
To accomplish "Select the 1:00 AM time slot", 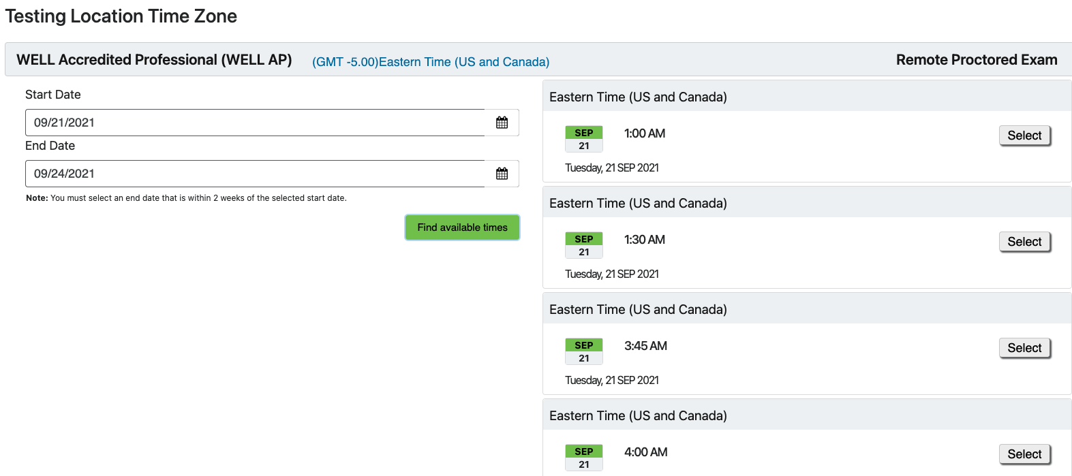I will coord(1024,136).
